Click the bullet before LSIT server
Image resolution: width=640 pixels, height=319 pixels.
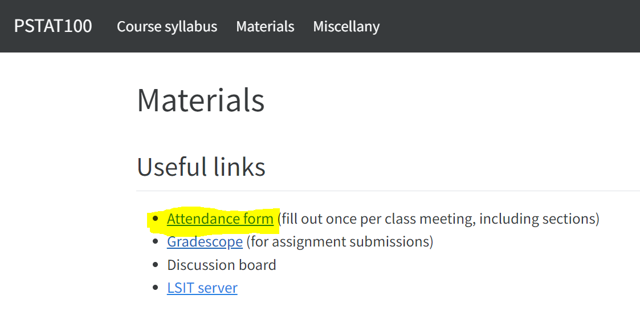(156, 288)
